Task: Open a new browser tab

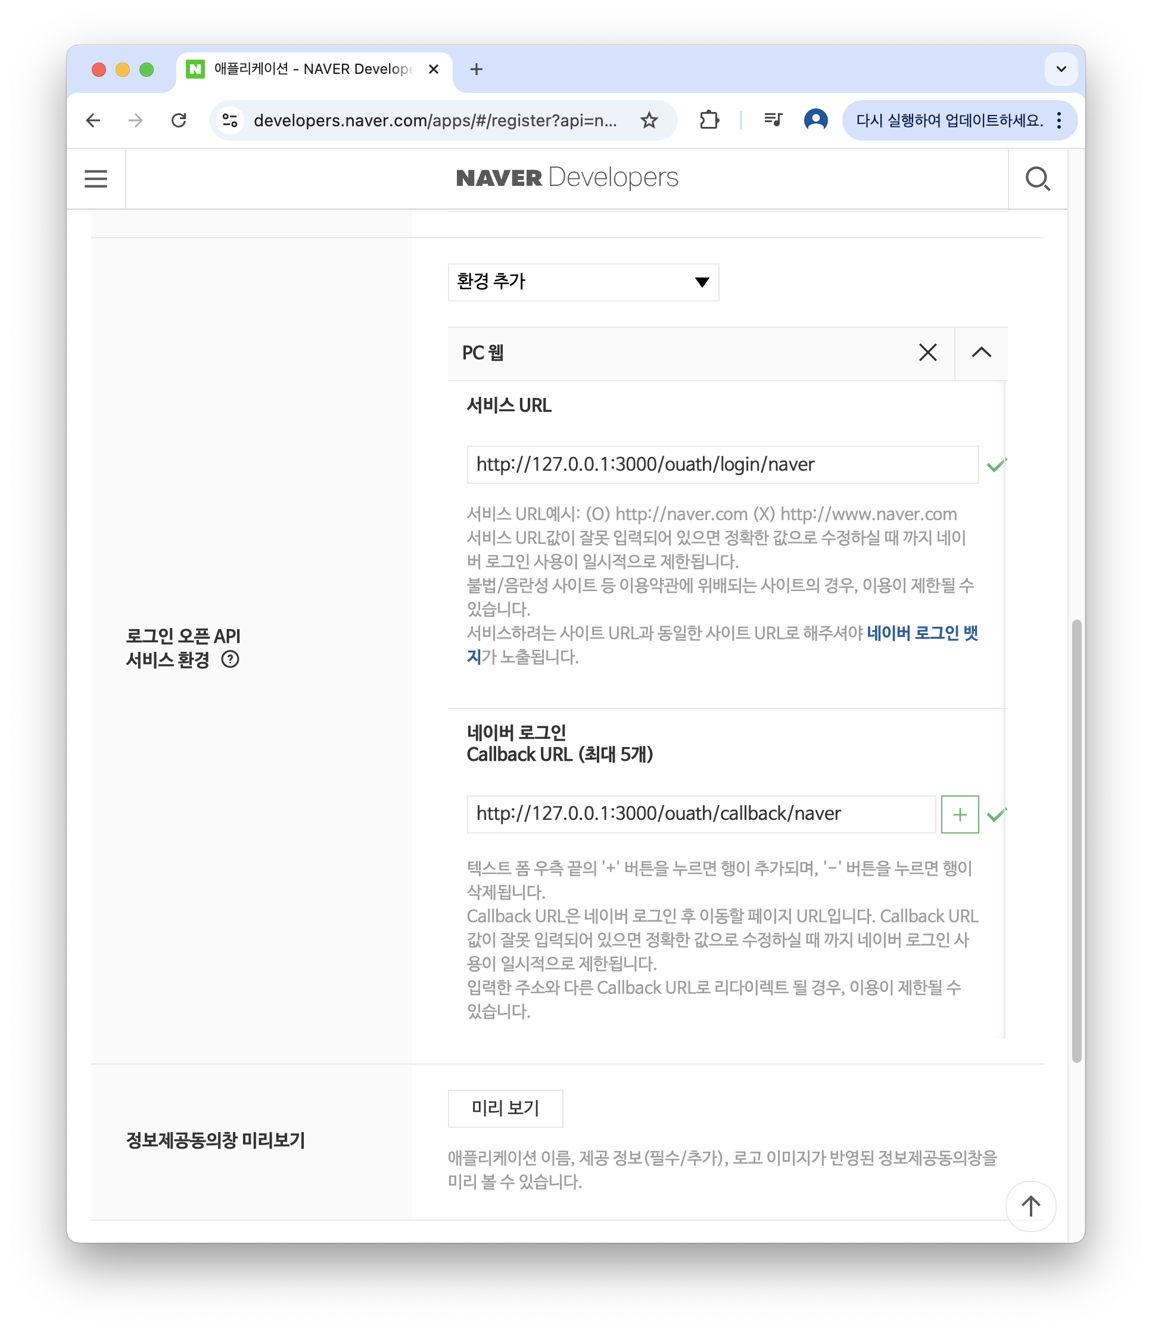Action: click(476, 69)
